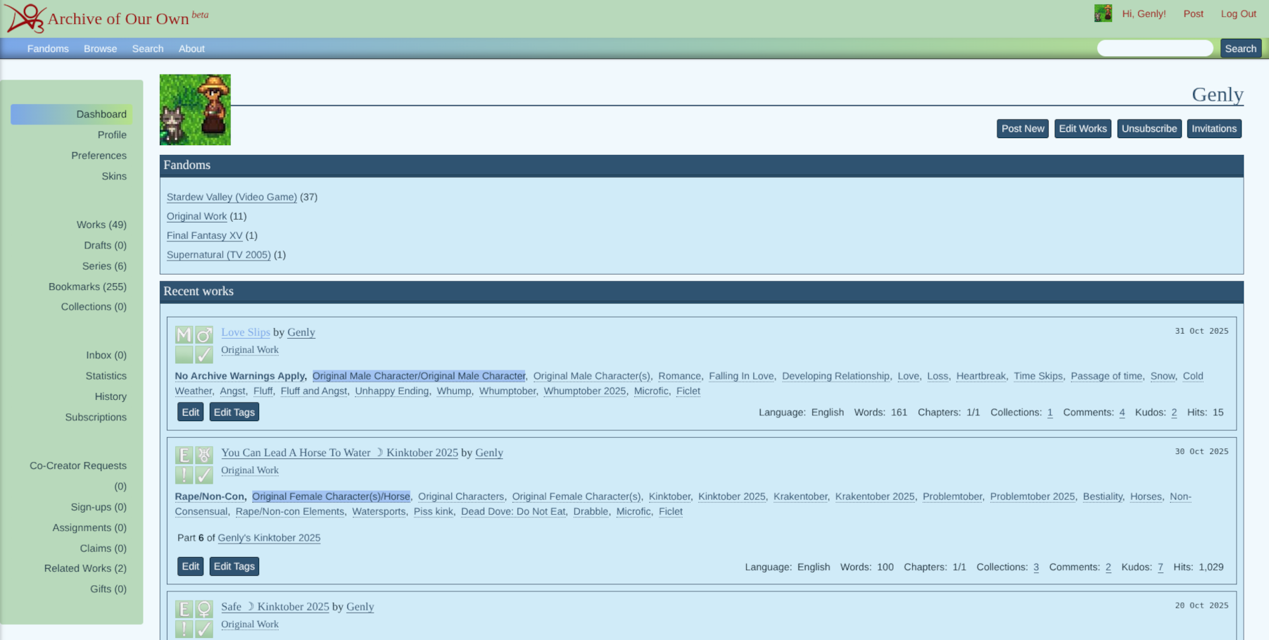Click the Mature rating icon on Love Slips
Viewport: 1269px width, 640px height.
[184, 334]
